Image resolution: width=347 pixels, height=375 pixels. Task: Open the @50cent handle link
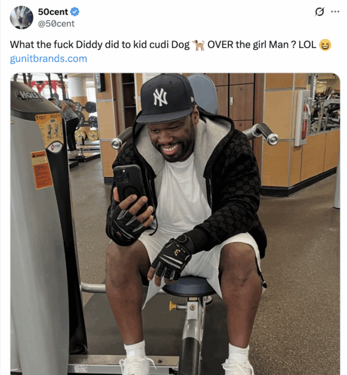pyautogui.click(x=56, y=24)
